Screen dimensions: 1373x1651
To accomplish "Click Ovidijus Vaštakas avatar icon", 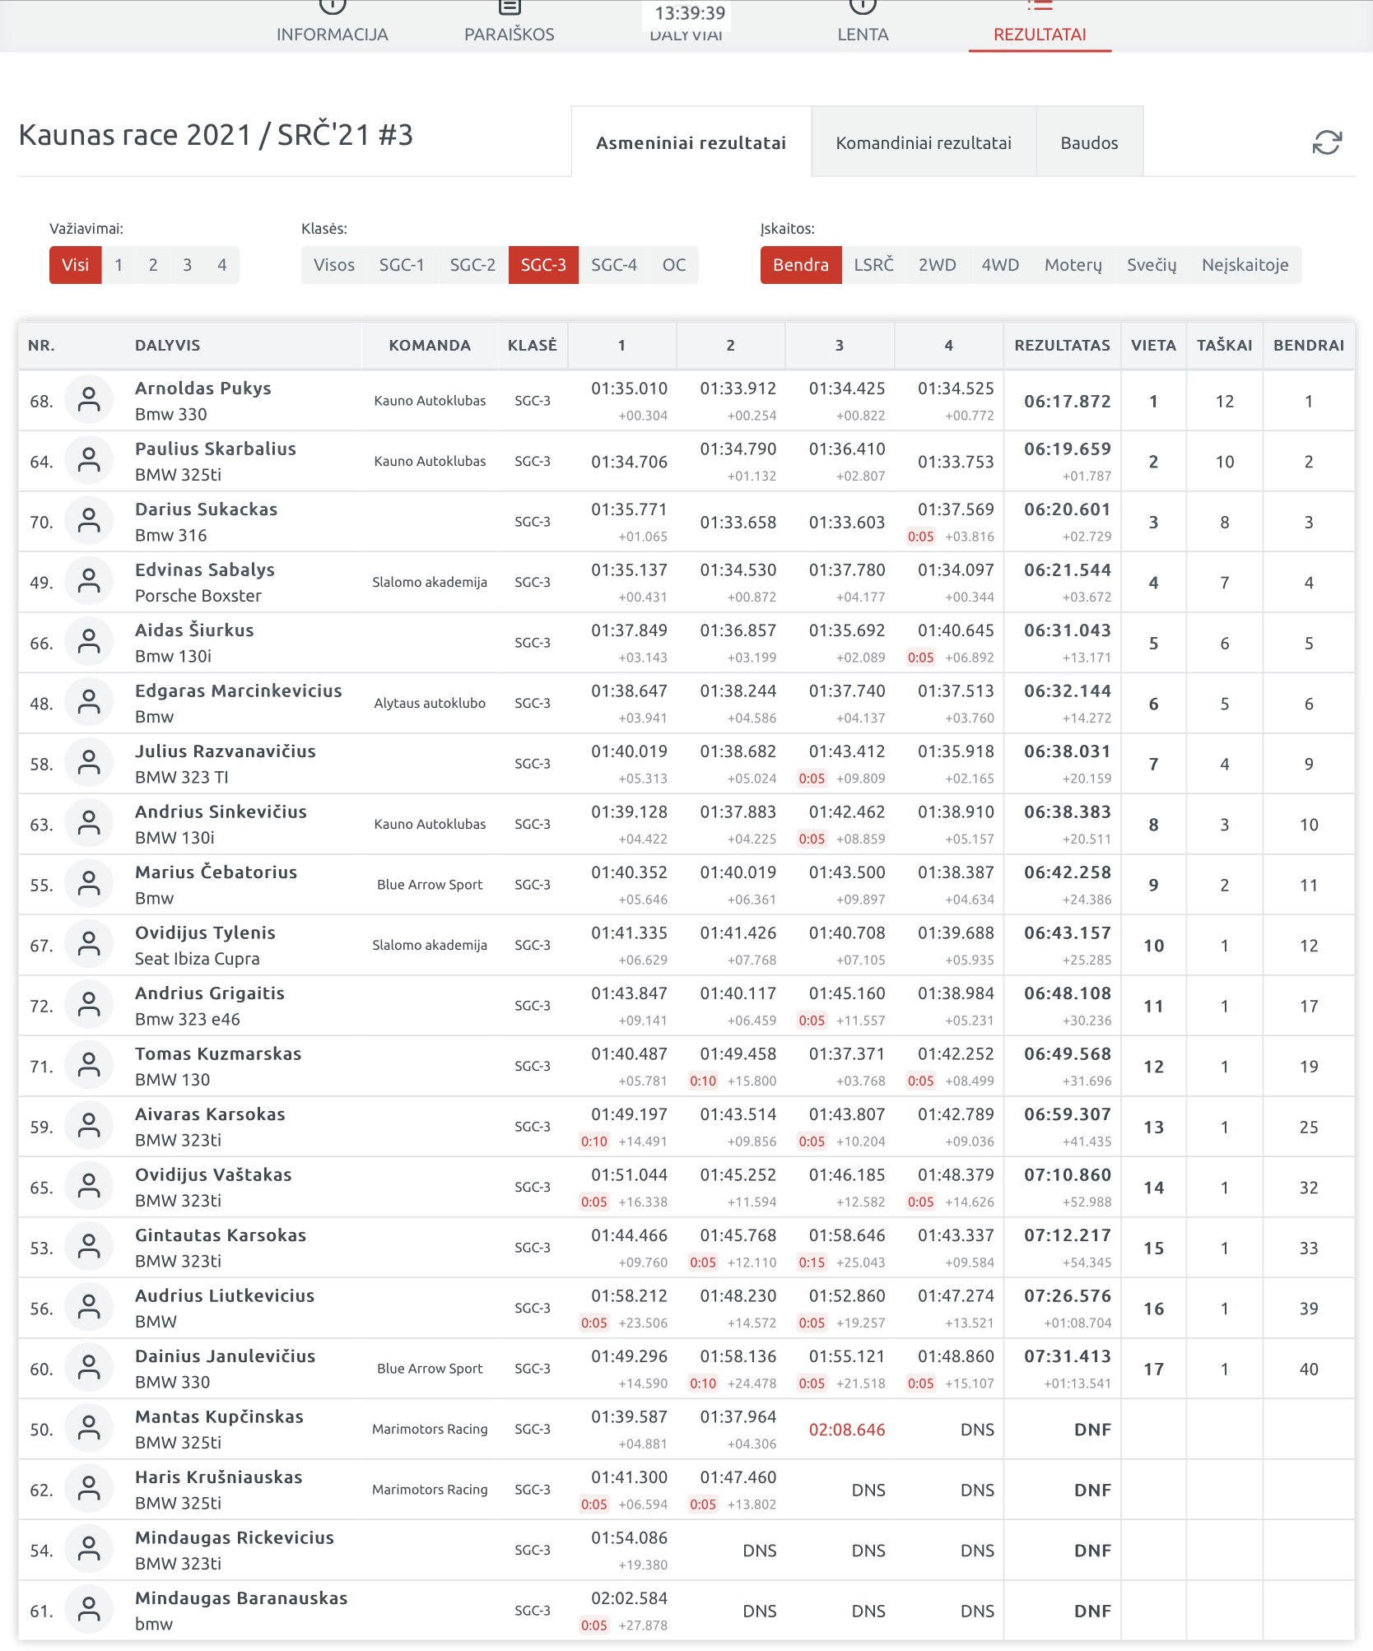I will [x=89, y=1188].
